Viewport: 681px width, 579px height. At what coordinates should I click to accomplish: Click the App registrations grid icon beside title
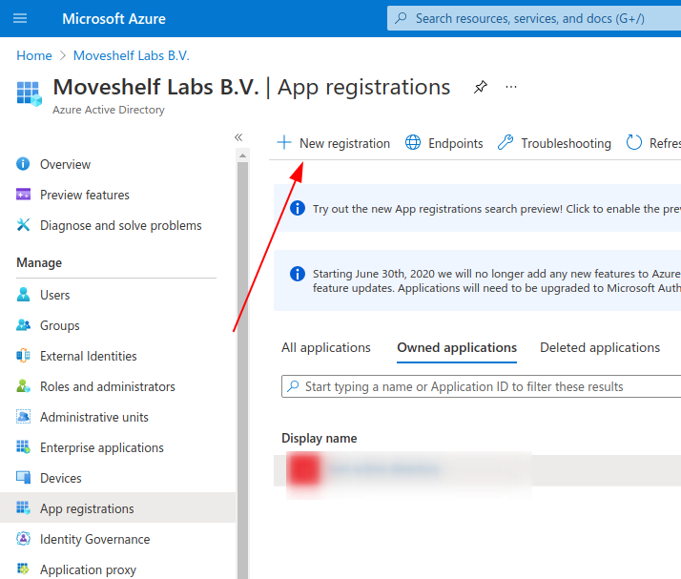point(30,93)
